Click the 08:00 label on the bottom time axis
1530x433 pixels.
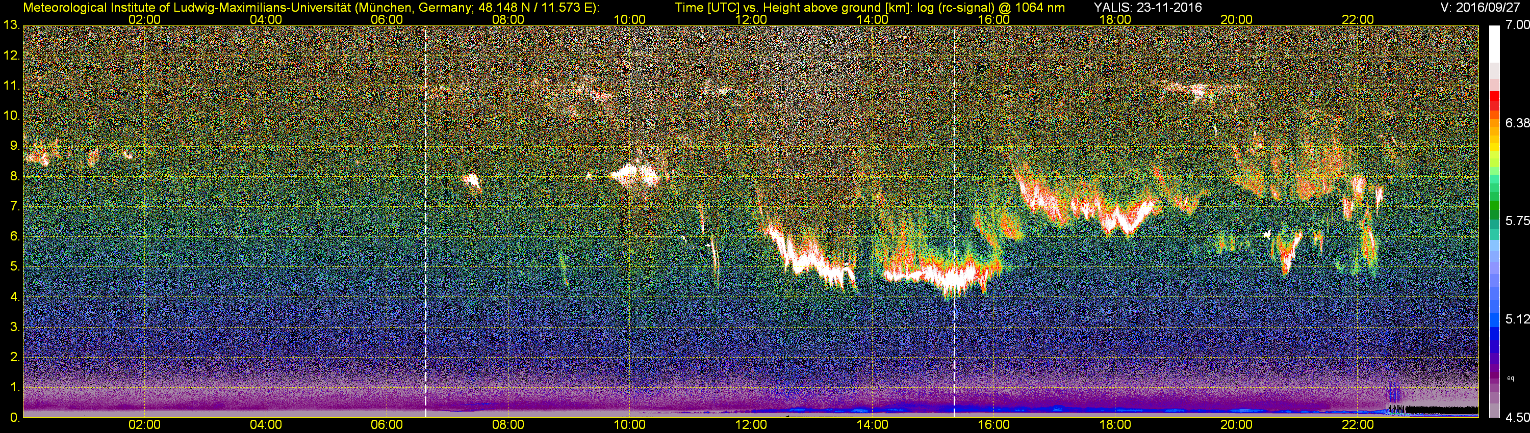click(x=508, y=425)
